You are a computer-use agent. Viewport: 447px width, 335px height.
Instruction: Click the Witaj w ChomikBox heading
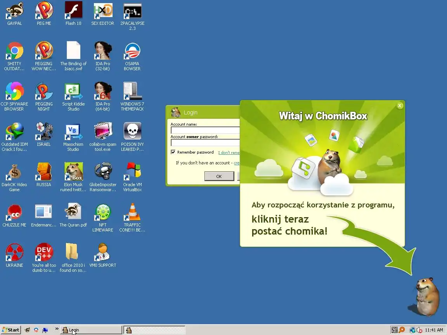323,116
